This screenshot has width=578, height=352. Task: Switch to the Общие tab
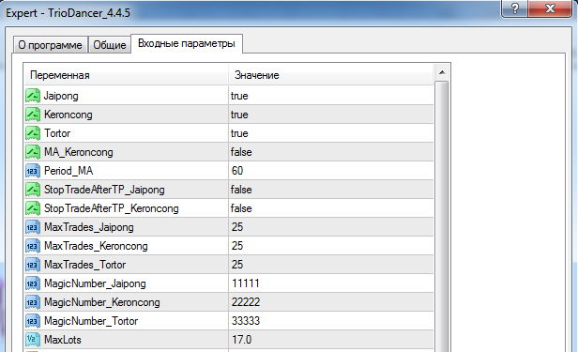click(110, 45)
